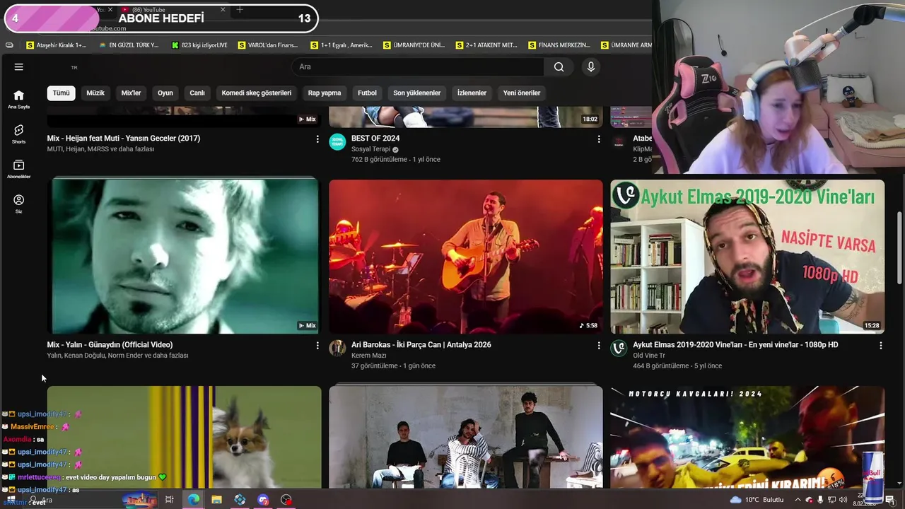Open File Explorer from the taskbar
Image resolution: width=905 pixels, height=509 pixels.
point(216,500)
